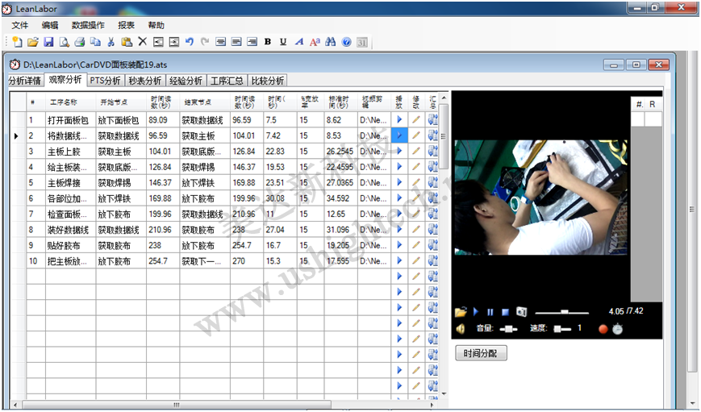Click the Cut scissors icon
Image resolution: width=701 pixels, height=412 pixels.
111,42
